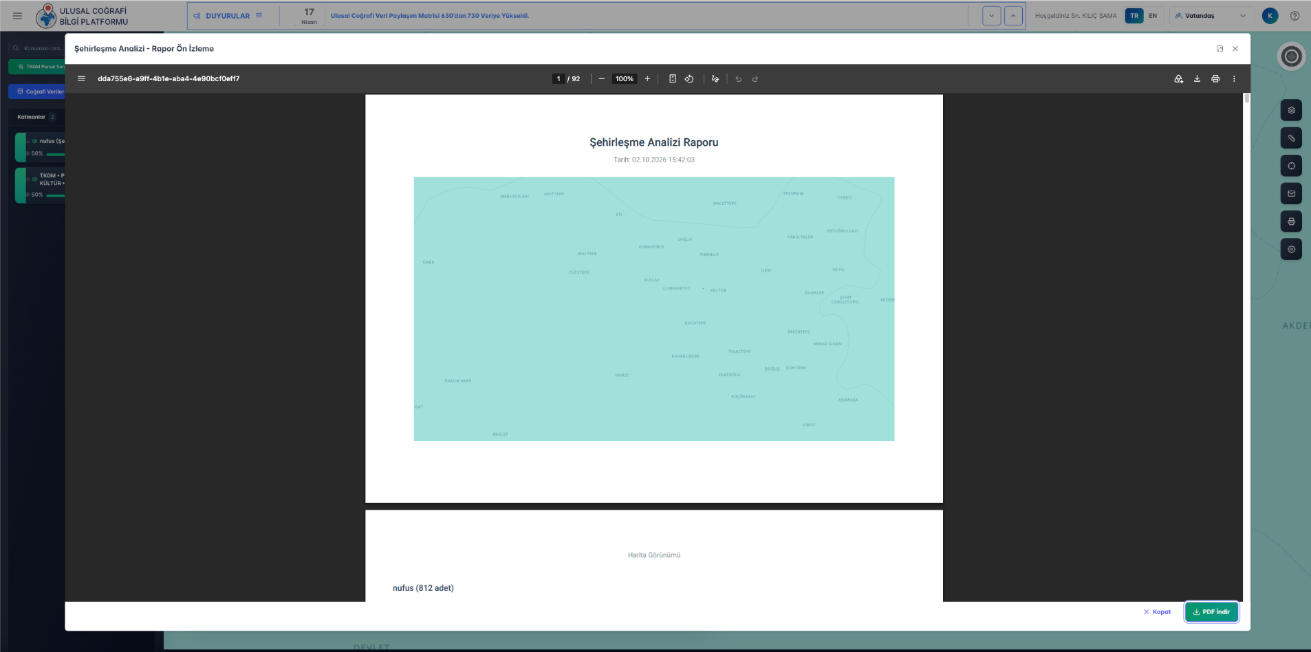Toggle visibility of TKGM layer
Image resolution: width=1311 pixels, height=652 pixels.
click(x=34, y=179)
